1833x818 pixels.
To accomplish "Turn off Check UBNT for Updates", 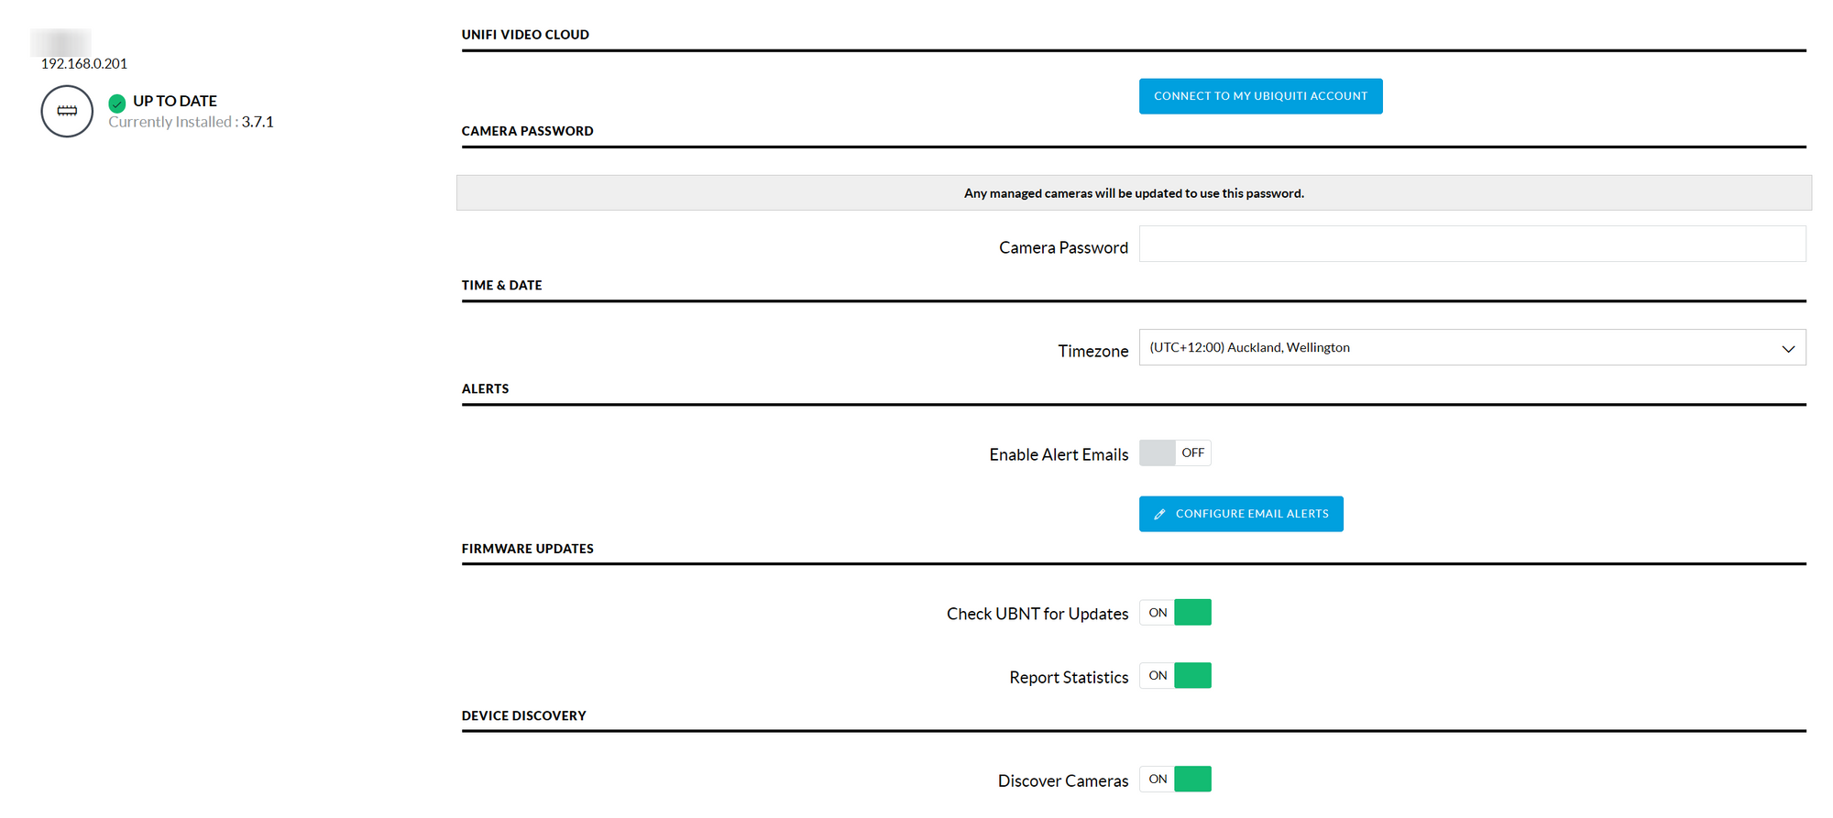I will [1175, 613].
